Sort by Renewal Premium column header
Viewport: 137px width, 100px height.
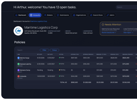127,55
